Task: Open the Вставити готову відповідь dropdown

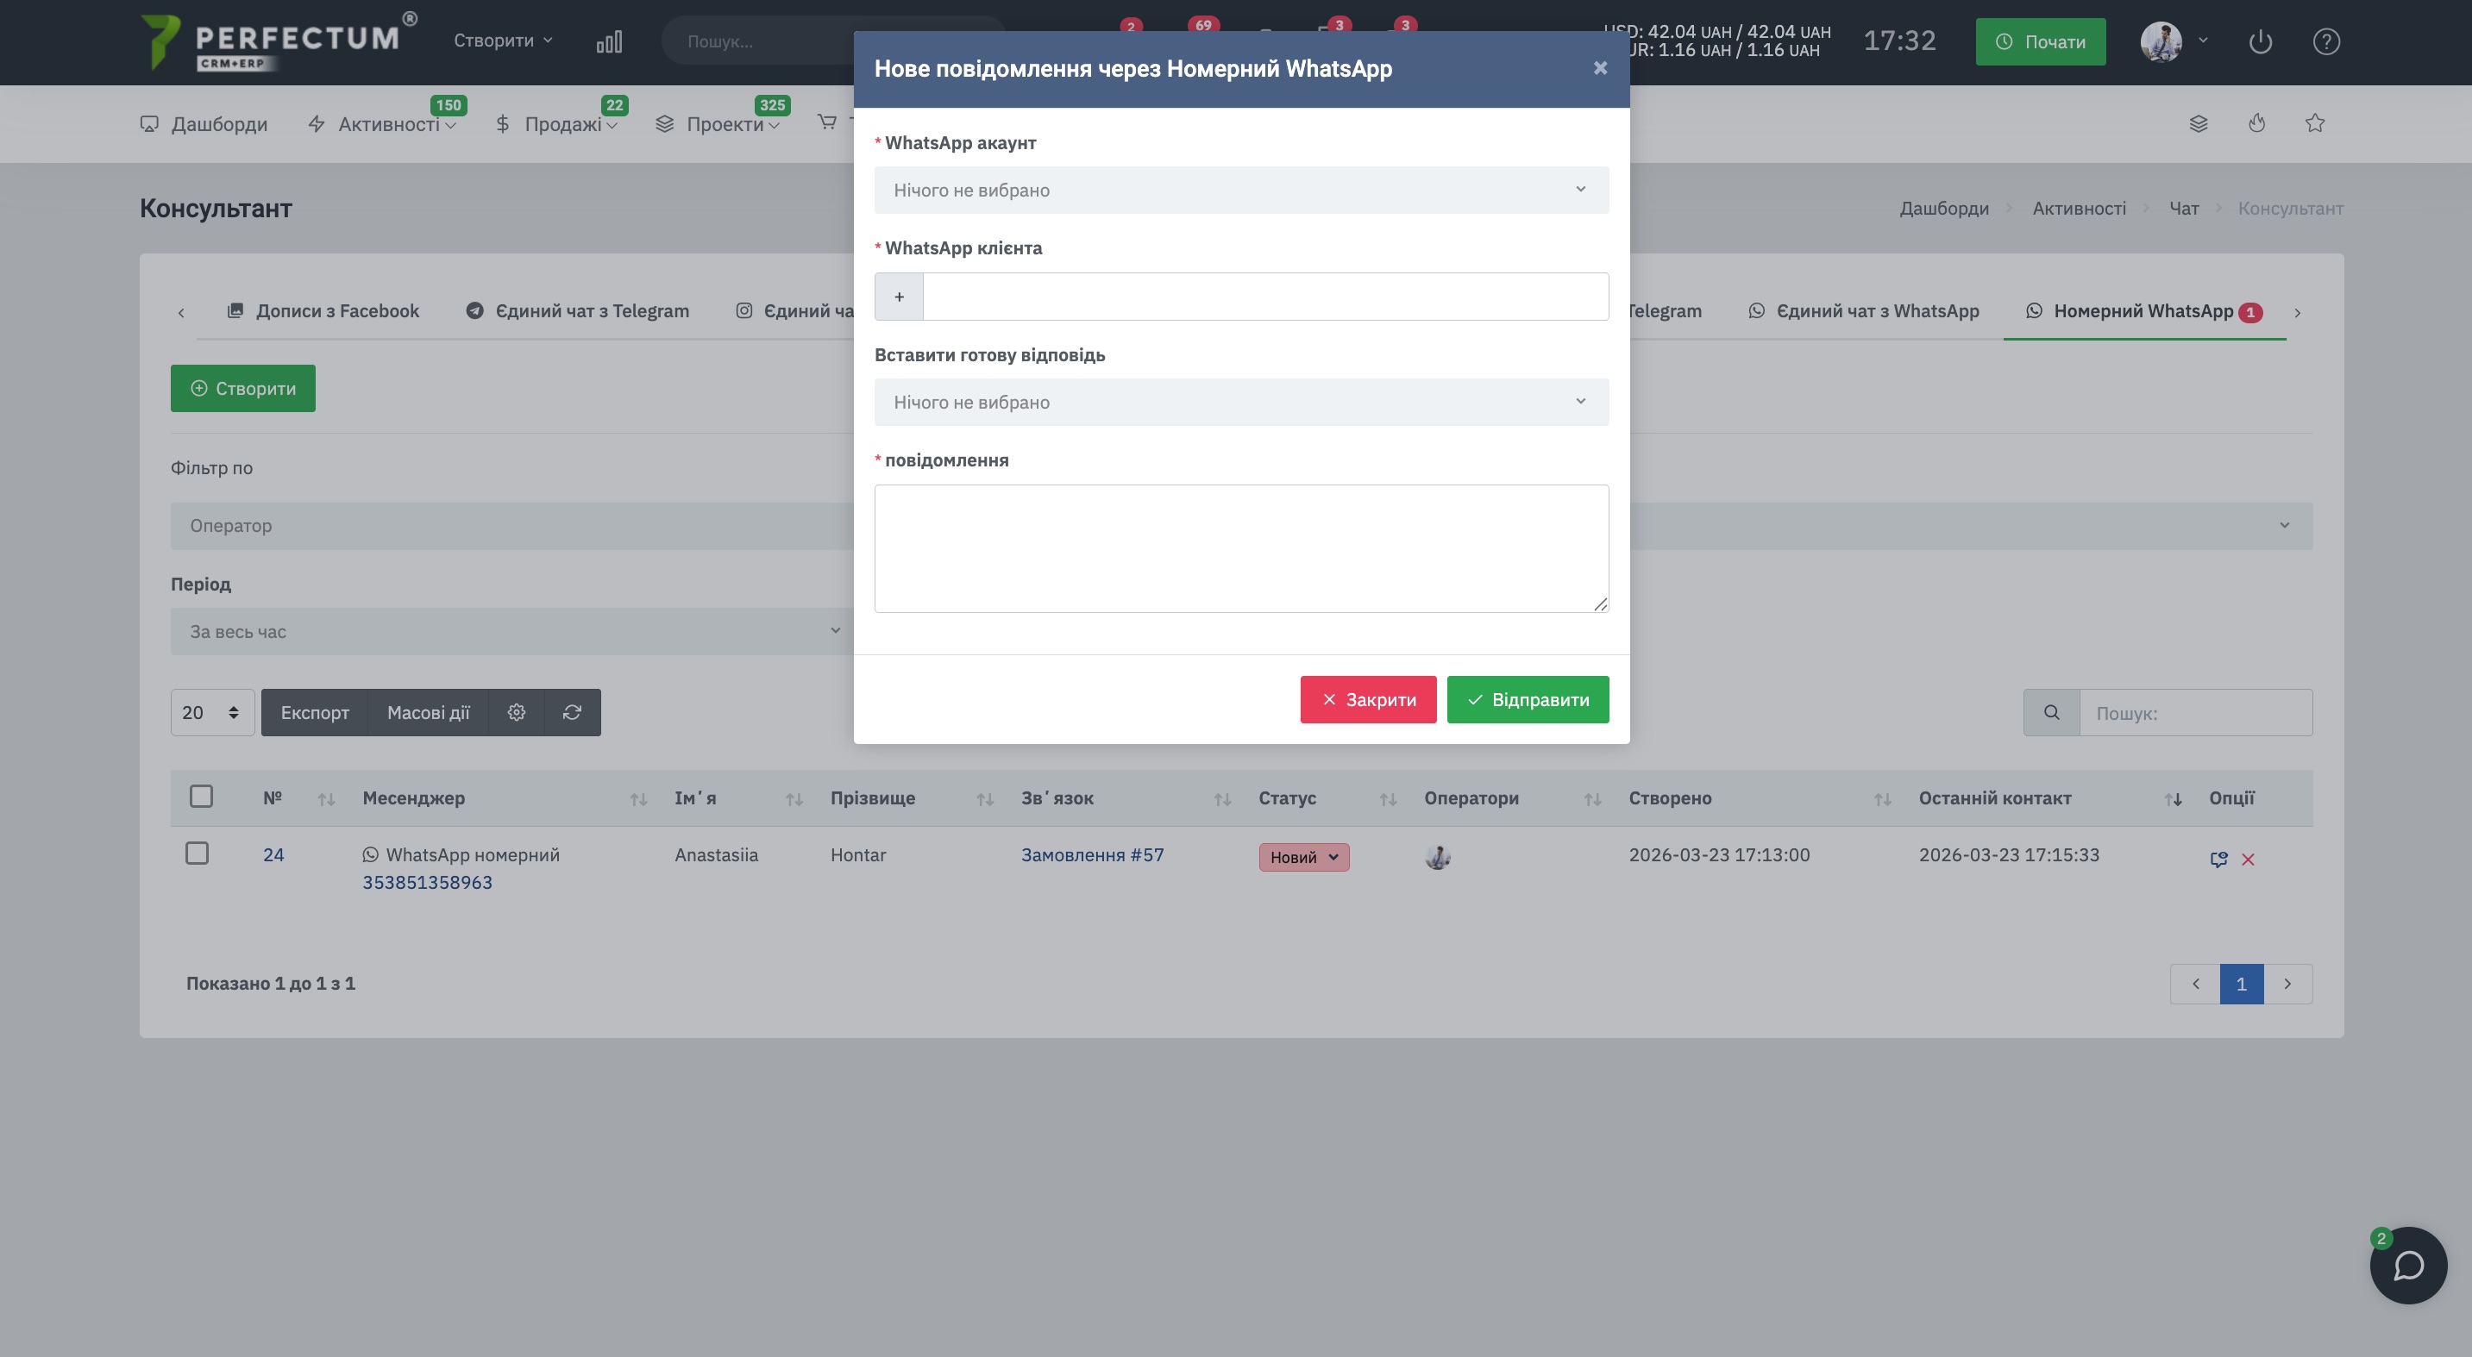Action: click(x=1241, y=402)
